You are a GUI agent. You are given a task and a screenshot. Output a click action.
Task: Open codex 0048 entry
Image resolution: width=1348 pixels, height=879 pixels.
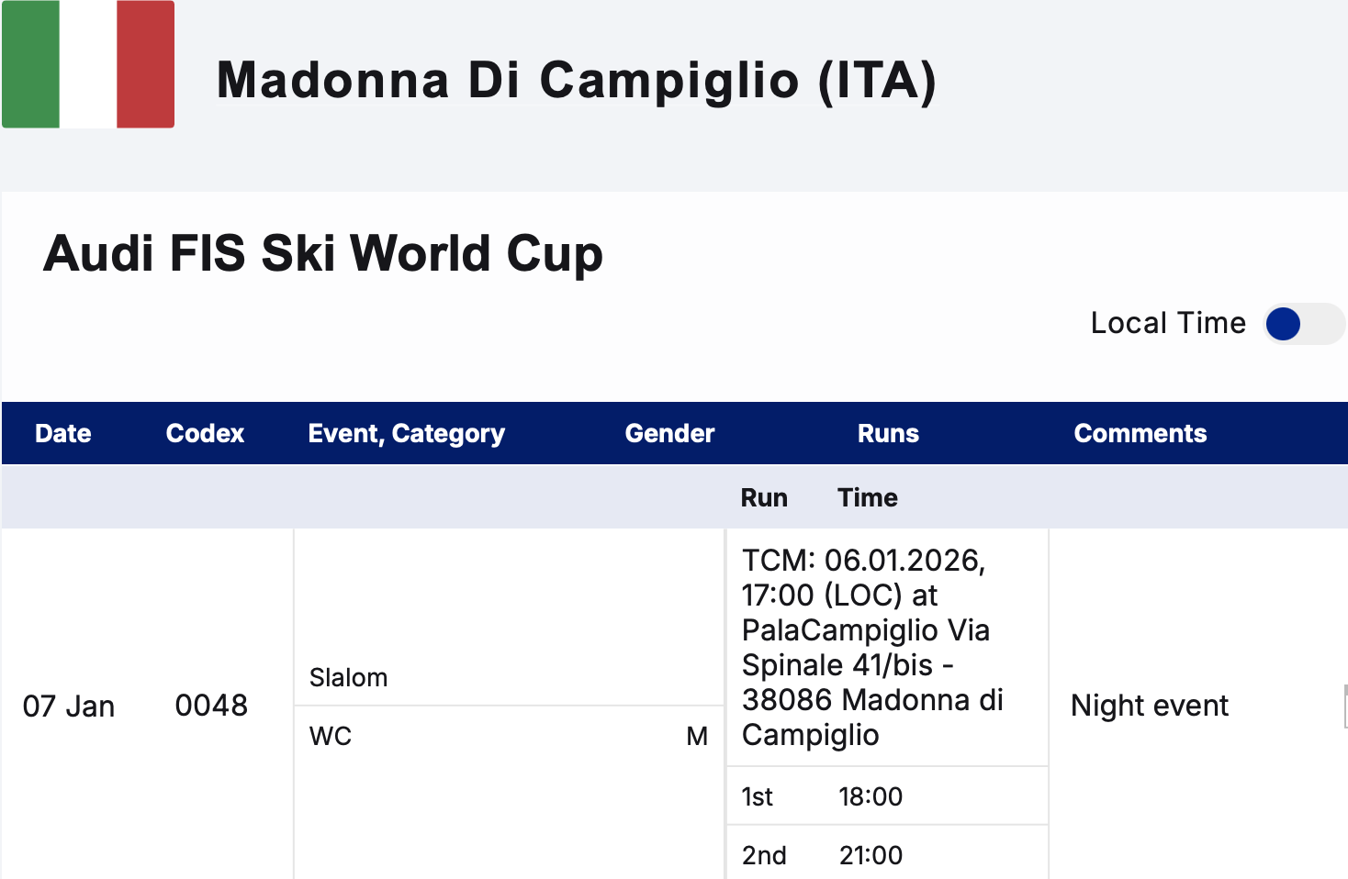click(211, 706)
